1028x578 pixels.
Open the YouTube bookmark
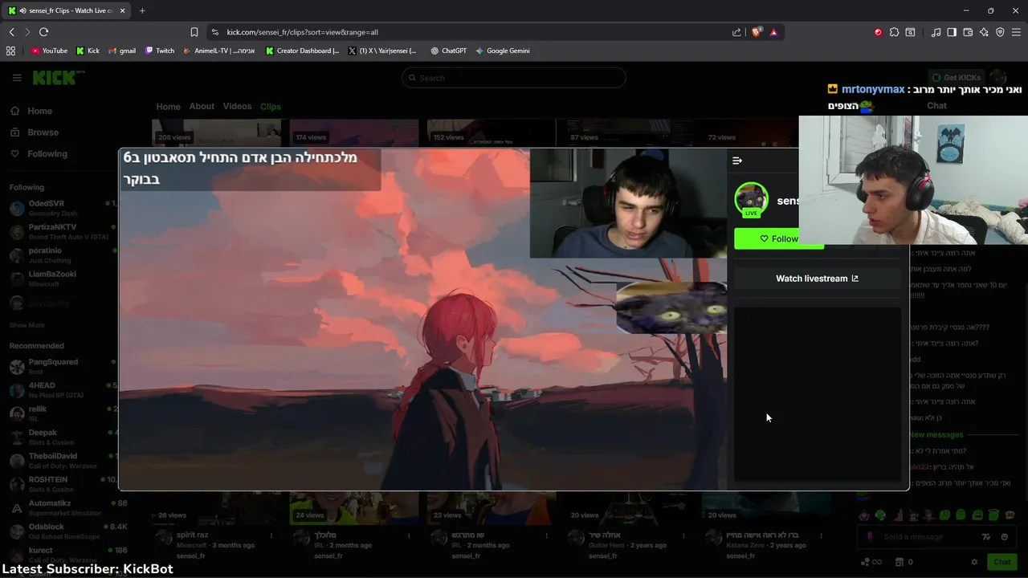click(49, 51)
